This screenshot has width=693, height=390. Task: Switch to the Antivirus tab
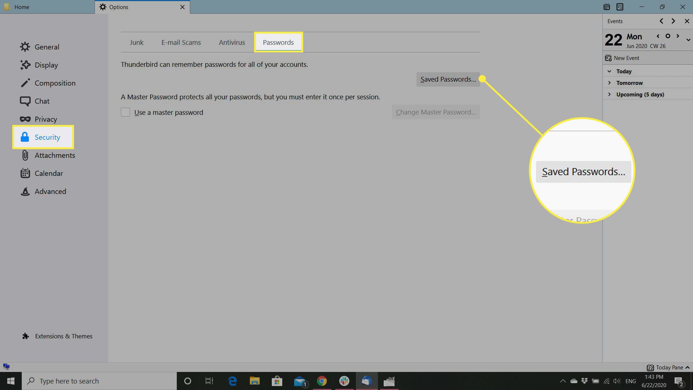(x=232, y=42)
